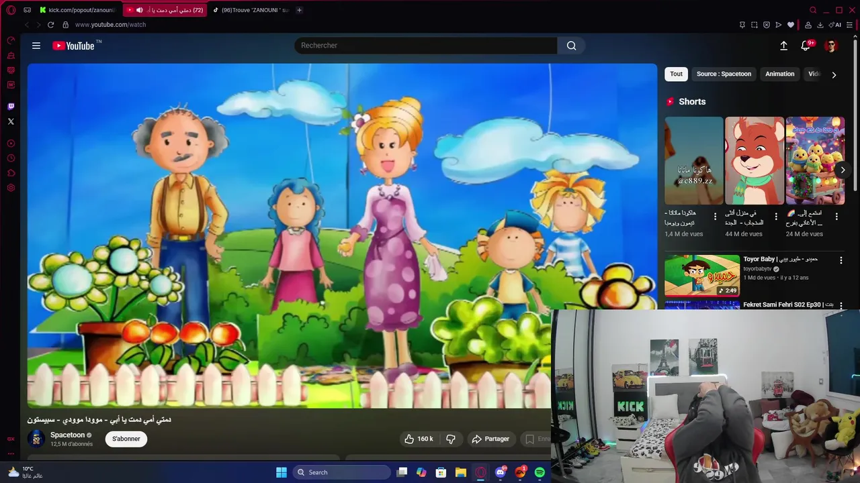Mute the YouTube tab speaker icon
This screenshot has width=860, height=483.
tap(140, 10)
